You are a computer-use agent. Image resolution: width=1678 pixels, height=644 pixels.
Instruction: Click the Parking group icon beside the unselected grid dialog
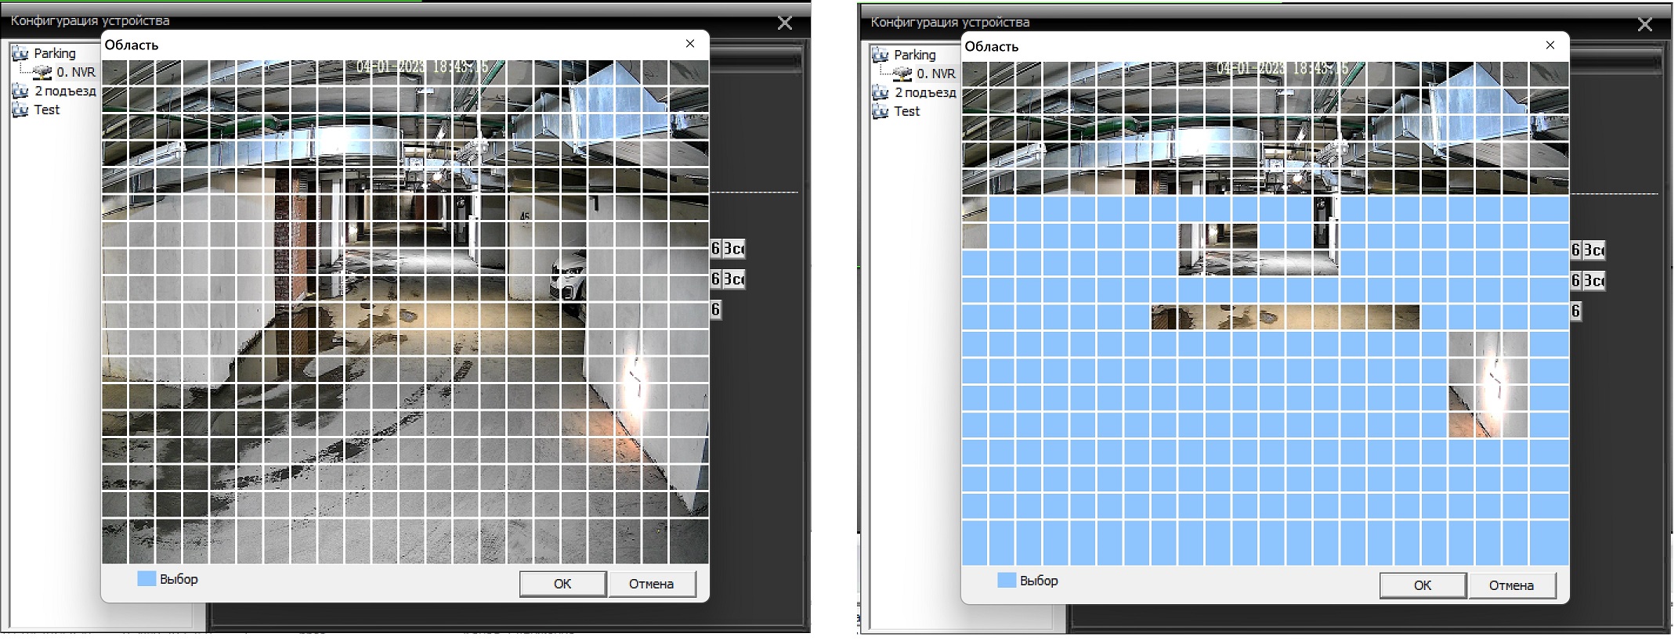pos(20,53)
